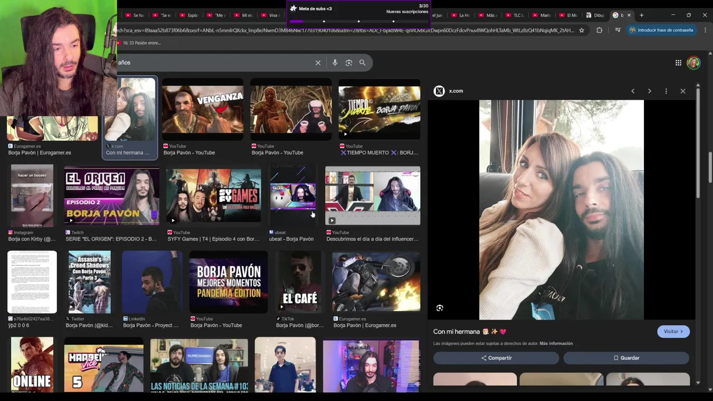The height and width of the screenshot is (401, 713).
Task: Open the Google apps grid
Action: [678, 63]
